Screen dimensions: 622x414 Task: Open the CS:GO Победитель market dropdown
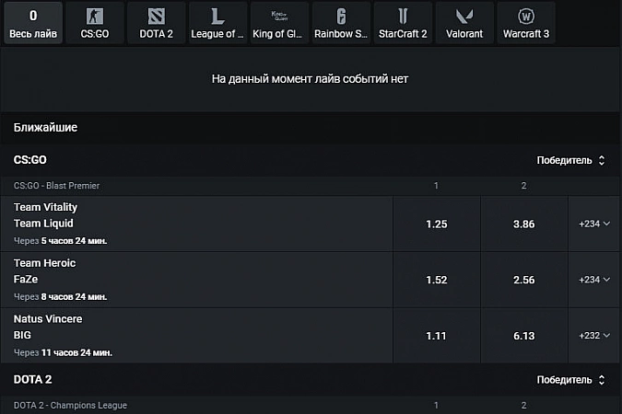click(x=571, y=160)
